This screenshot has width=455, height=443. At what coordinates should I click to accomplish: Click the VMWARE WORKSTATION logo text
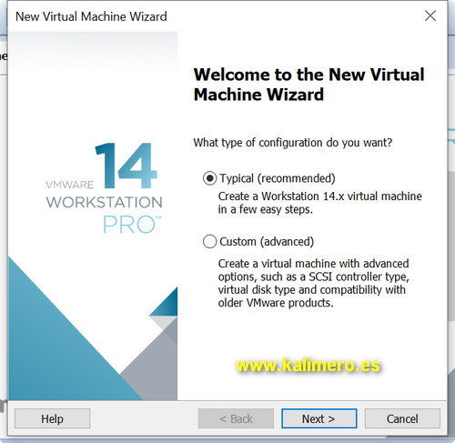[104, 195]
